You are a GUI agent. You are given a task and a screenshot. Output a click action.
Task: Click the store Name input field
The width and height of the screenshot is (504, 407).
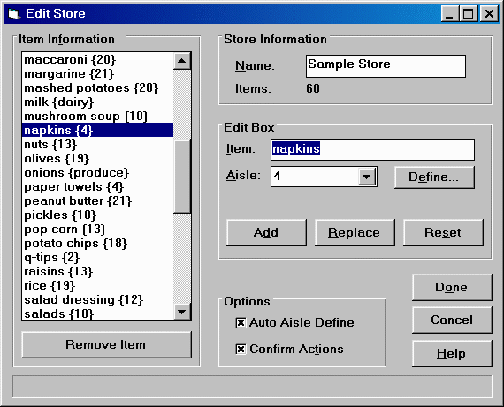pos(386,66)
